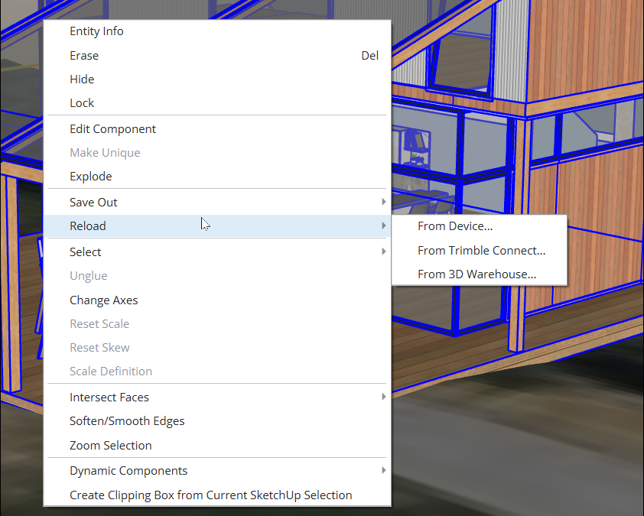The image size is (644, 516).
Task: Choose From Device... in Reload submenu
Action: [480, 226]
